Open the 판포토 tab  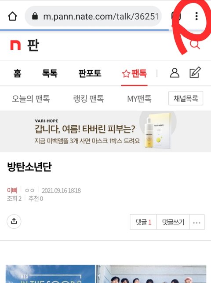(90, 73)
